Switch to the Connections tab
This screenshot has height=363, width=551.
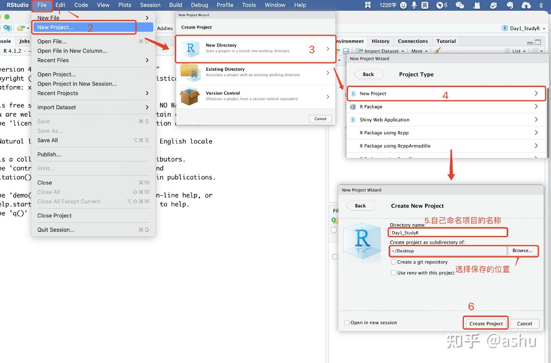pyautogui.click(x=413, y=41)
